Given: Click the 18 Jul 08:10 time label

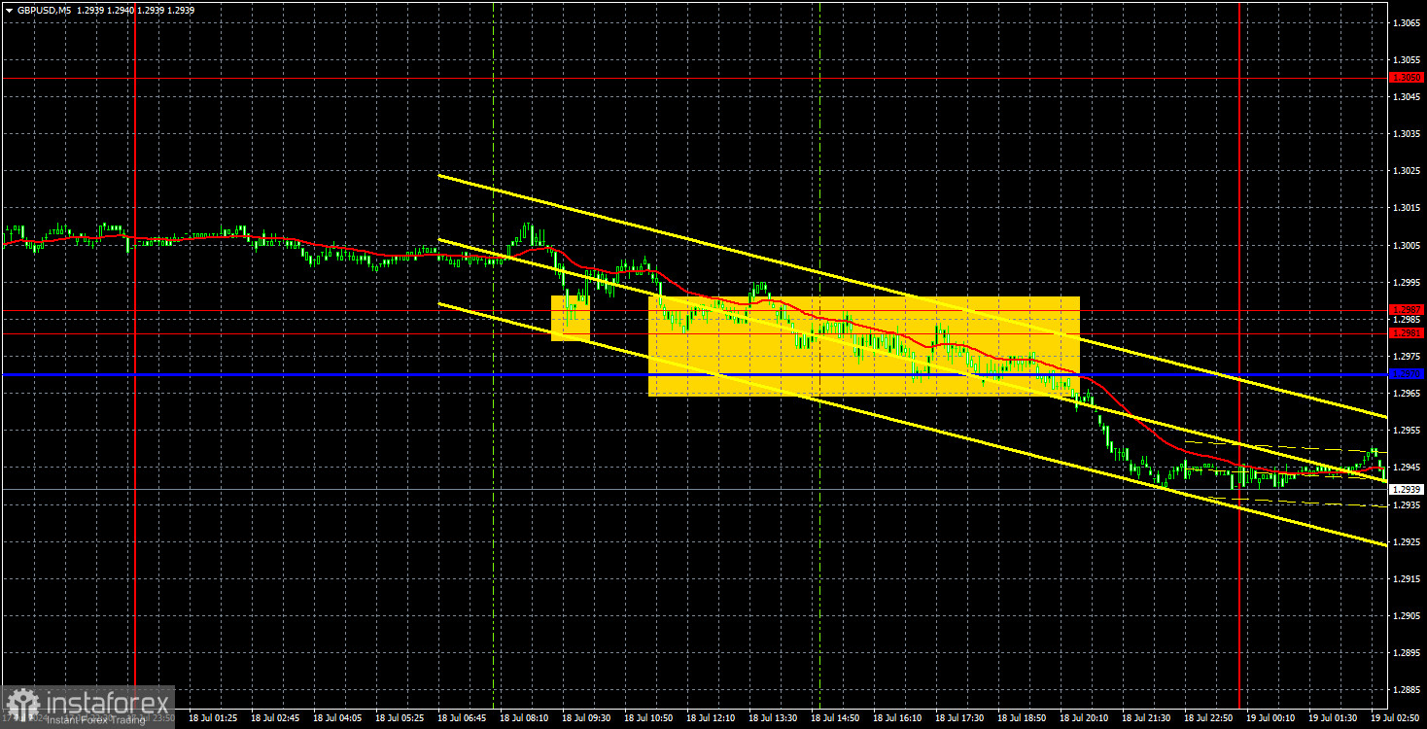Looking at the screenshot, I should 524,718.
